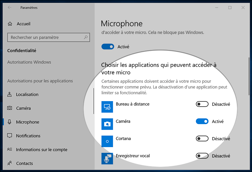Turn on Enregistreur vocal microphone toggle
The image size is (252, 172).
pyautogui.click(x=202, y=156)
